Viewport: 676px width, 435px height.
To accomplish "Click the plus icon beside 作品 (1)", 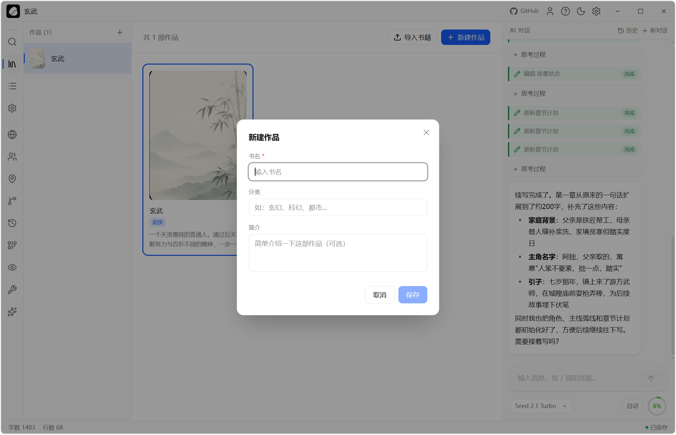I will 120,32.
